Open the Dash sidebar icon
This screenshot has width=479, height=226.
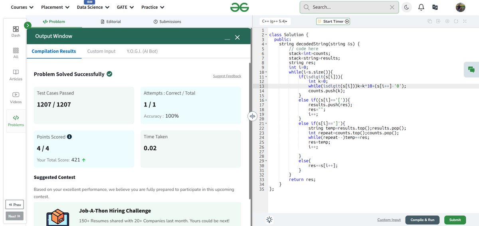(x=16, y=31)
